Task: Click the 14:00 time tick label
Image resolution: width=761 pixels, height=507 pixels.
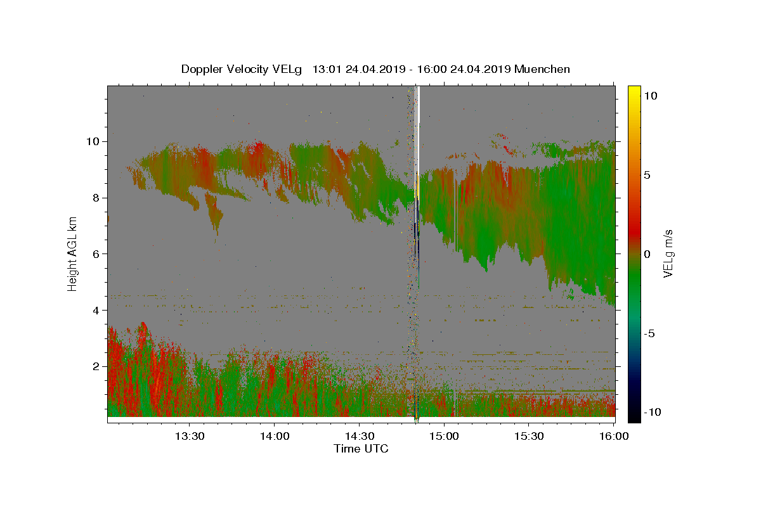Action: (x=275, y=437)
